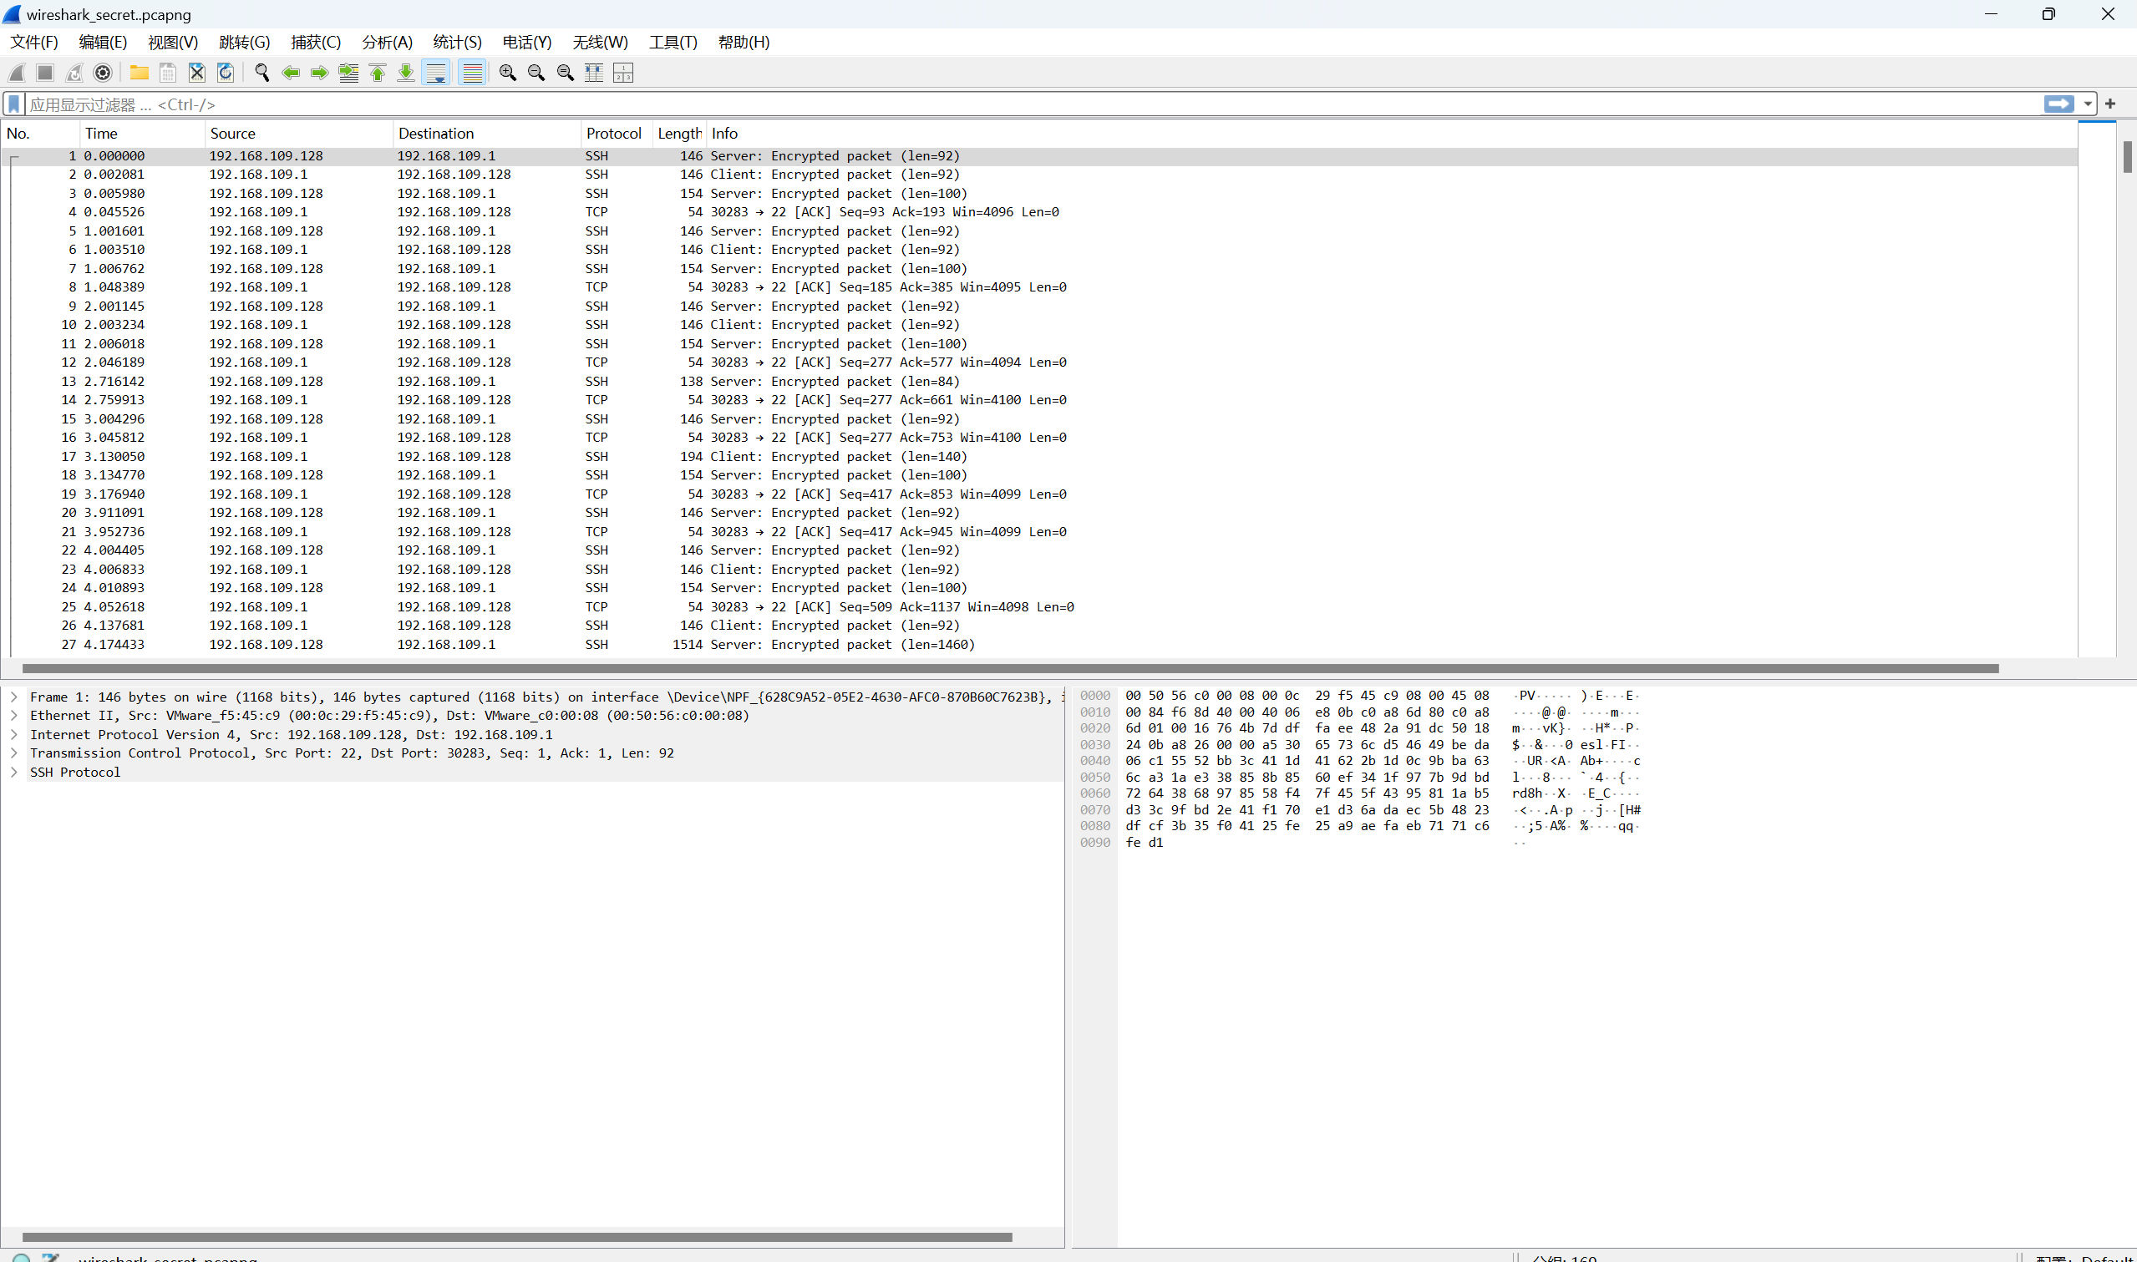Click into the display filter input field
Viewport: 2137px width, 1262px height.
point(1033,104)
